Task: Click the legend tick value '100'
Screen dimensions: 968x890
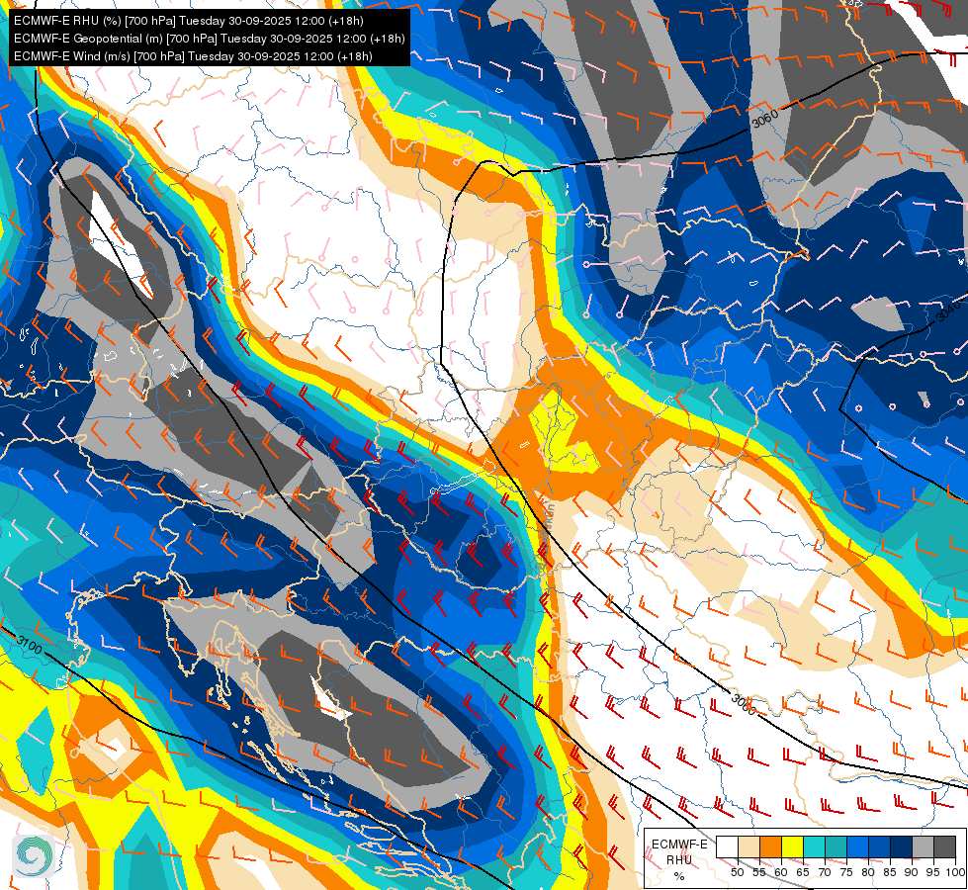Action: [x=954, y=872]
